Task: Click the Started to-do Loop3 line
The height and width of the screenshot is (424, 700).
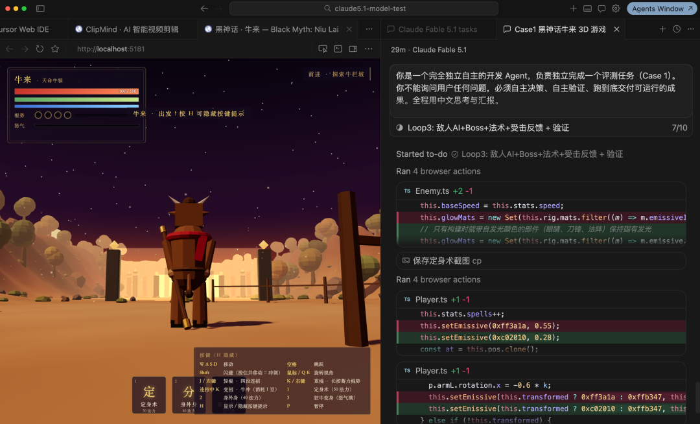Action: click(x=509, y=154)
